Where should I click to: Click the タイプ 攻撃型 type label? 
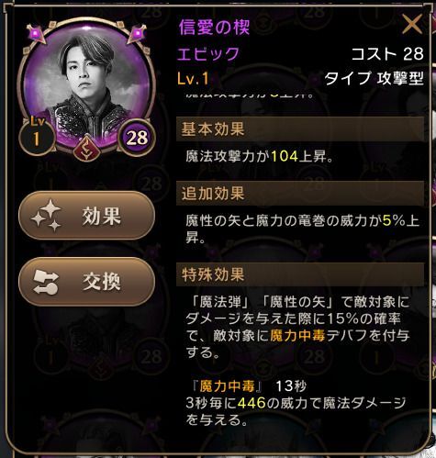coord(374,78)
